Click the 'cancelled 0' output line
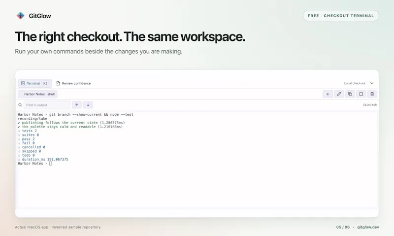Viewport: 394px width, 236px height. pos(32,147)
